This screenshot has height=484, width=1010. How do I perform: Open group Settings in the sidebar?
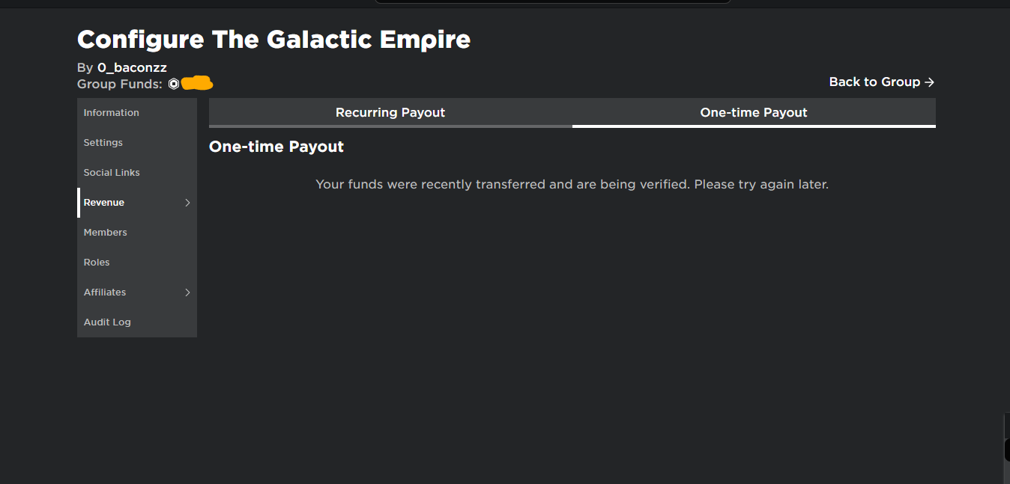[103, 143]
